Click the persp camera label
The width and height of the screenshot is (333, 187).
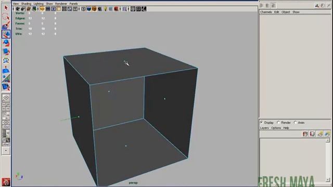tap(133, 183)
